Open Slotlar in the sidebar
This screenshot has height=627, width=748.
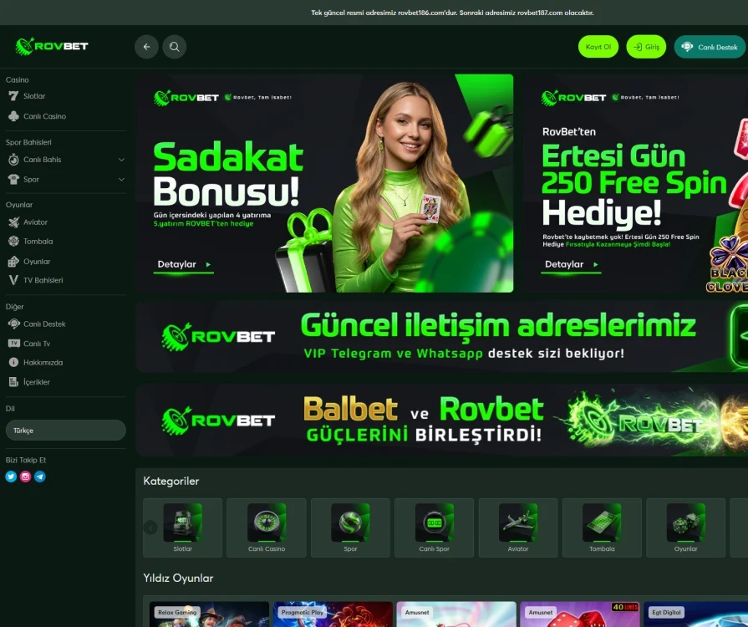[34, 96]
